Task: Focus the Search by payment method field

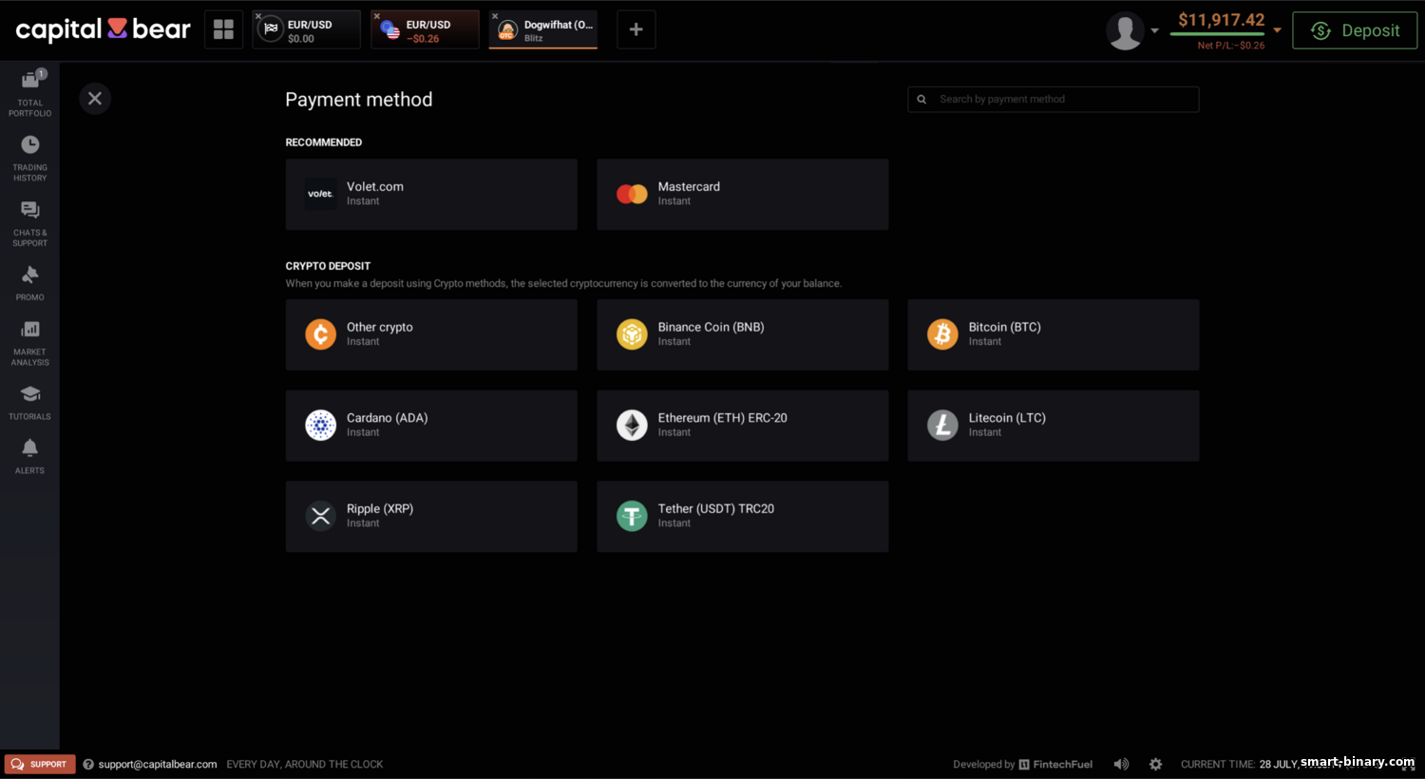Action: 1053,99
